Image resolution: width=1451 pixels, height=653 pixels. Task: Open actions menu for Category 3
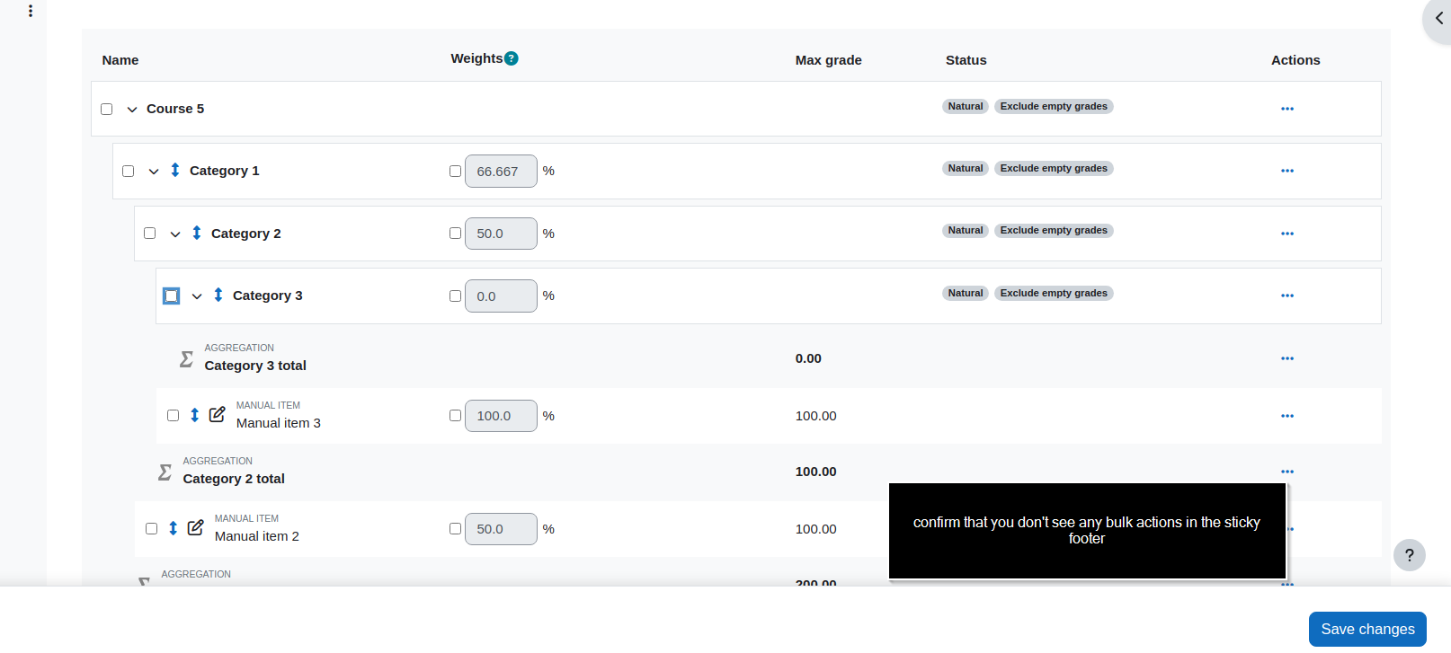pyautogui.click(x=1287, y=296)
